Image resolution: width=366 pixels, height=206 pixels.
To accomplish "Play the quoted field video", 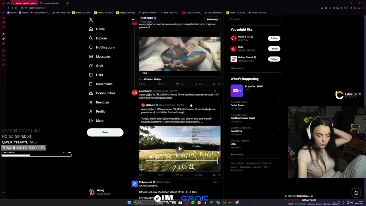I will [x=180, y=148].
